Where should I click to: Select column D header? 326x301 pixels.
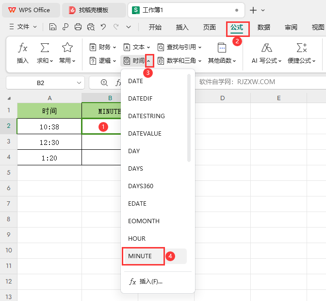coord(223,98)
